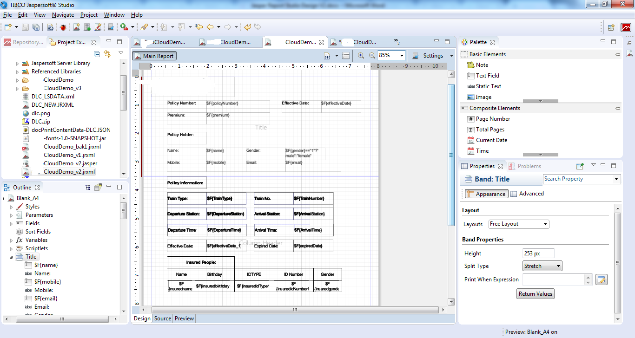The image size is (635, 338).
Task: Select DLC_LSDATA.xml in Project Explorer
Action: click(48, 97)
